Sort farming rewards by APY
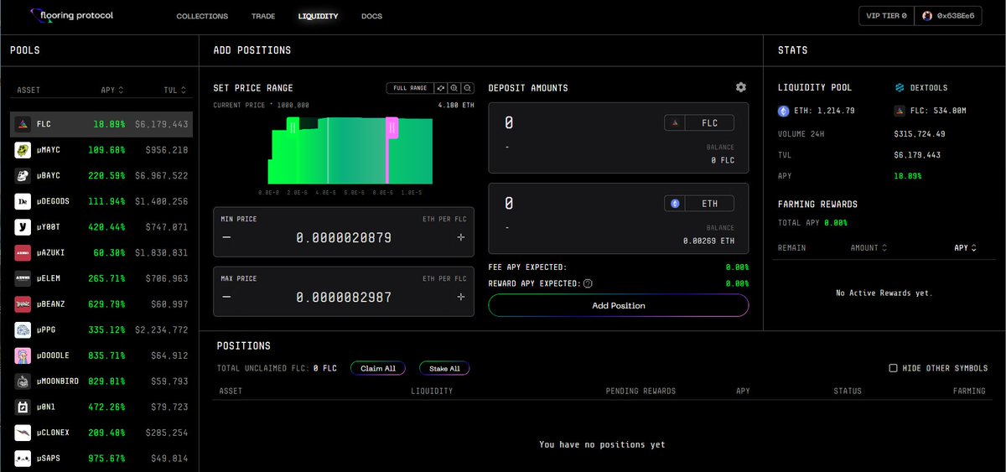The width and height of the screenshot is (1006, 472). (x=966, y=248)
